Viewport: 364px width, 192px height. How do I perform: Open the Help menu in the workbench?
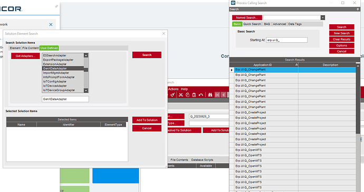(x=184, y=89)
